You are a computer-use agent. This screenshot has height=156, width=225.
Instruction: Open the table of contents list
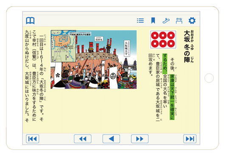coord(140,20)
